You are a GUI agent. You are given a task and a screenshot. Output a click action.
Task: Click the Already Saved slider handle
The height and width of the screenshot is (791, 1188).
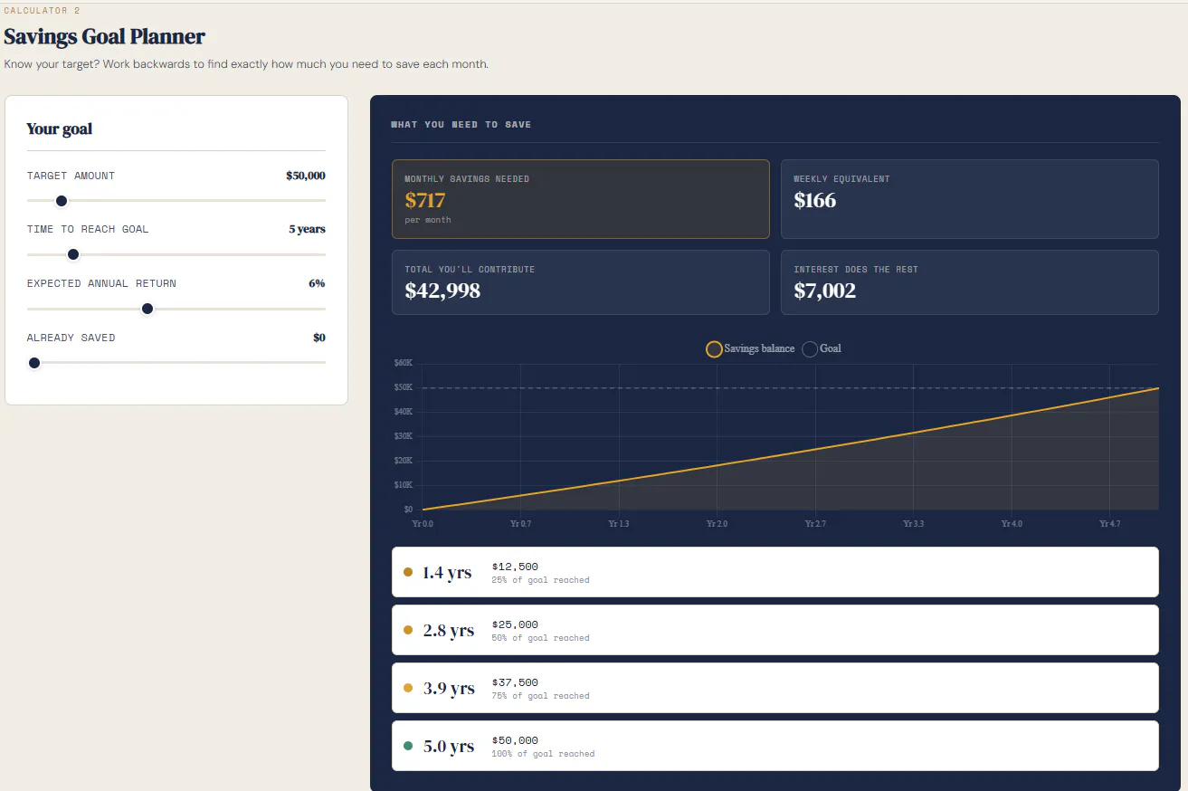pyautogui.click(x=34, y=363)
